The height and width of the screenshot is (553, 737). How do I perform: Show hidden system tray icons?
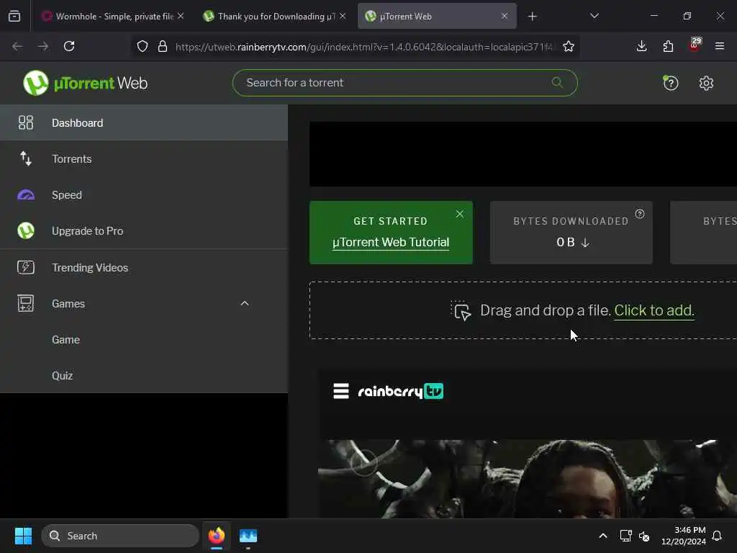click(603, 536)
